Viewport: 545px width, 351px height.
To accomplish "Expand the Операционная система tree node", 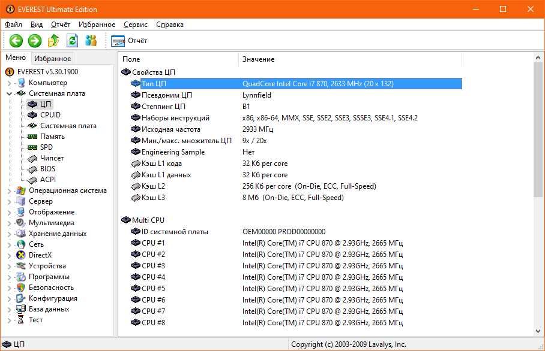I will (x=10, y=190).
